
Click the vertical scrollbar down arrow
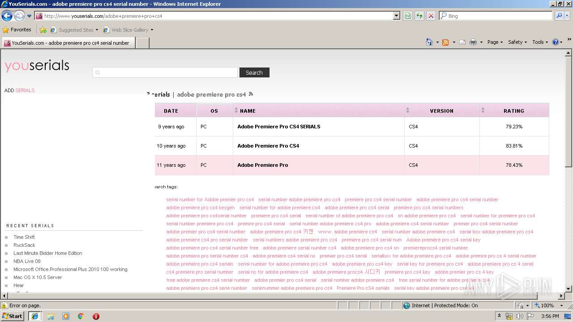point(569,289)
